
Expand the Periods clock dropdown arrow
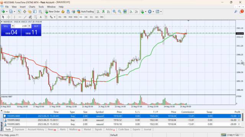153,12
